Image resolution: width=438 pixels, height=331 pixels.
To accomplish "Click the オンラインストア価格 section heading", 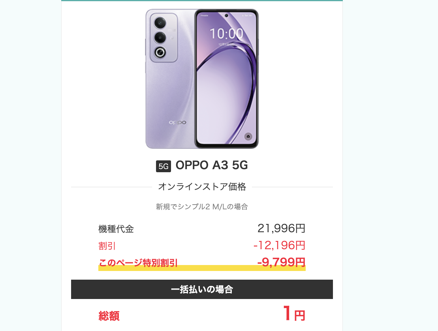I will tap(202, 186).
